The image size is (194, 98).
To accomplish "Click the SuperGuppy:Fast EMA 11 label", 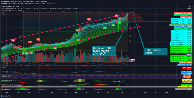I will [x=181, y=45].
